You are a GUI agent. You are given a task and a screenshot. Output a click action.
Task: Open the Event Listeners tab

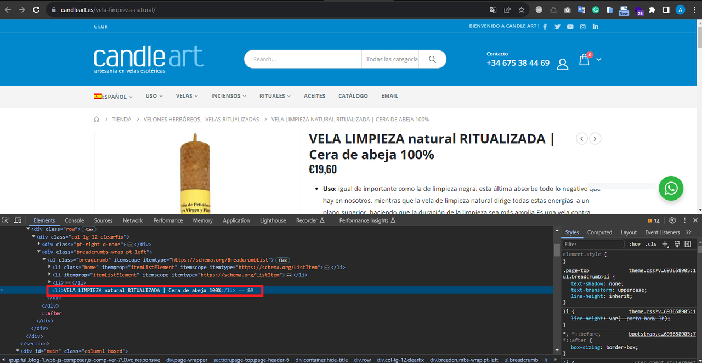(662, 232)
